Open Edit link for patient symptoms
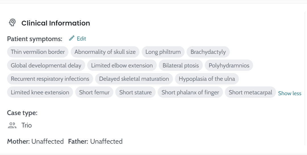Image resolution: width=307 pixels, height=155 pixels. point(81,39)
